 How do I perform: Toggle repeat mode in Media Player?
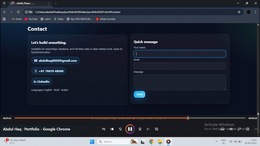[156, 129]
